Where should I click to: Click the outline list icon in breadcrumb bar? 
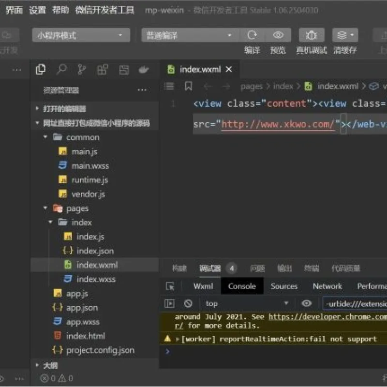[x=169, y=86]
